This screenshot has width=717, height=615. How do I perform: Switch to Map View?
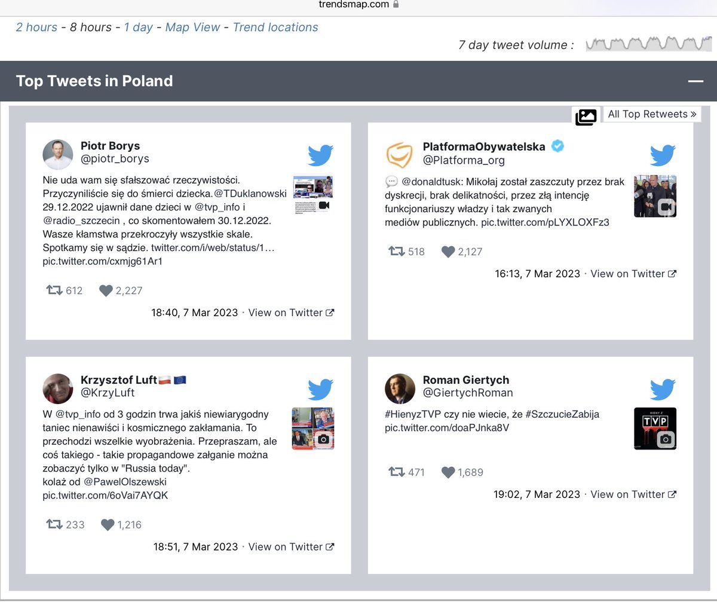tap(192, 27)
